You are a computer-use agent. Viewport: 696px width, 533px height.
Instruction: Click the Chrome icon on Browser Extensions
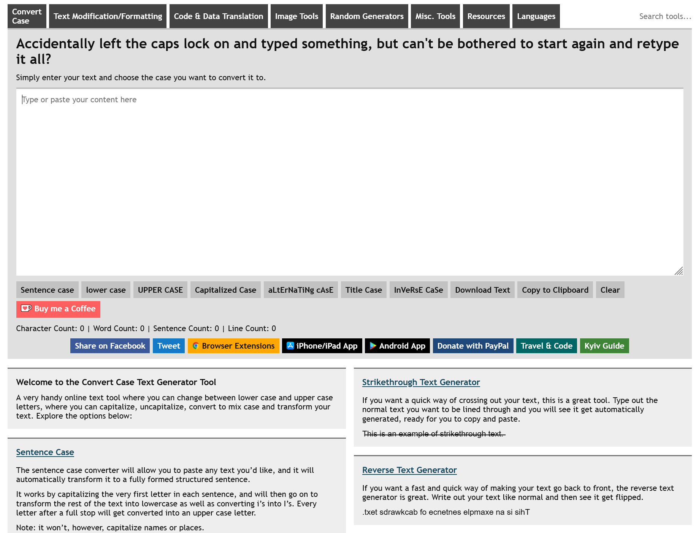click(196, 346)
